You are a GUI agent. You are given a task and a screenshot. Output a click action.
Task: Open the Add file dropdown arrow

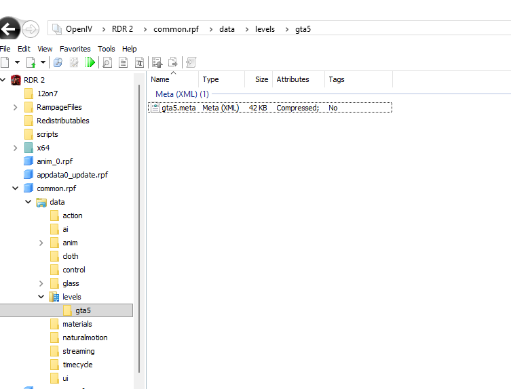(43, 62)
